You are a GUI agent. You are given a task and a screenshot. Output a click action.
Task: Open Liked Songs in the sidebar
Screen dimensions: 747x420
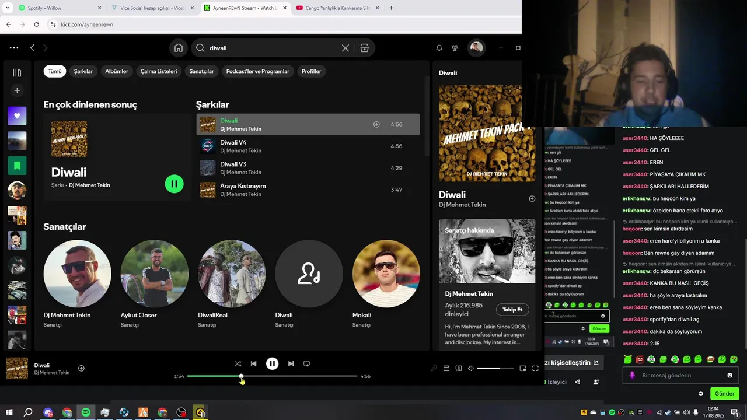pos(17,116)
